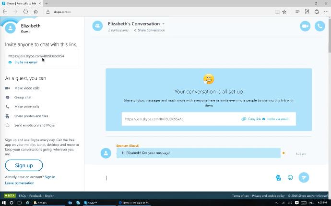Open the browser Hub icon
The height and width of the screenshot is (206, 331).
click(297, 12)
